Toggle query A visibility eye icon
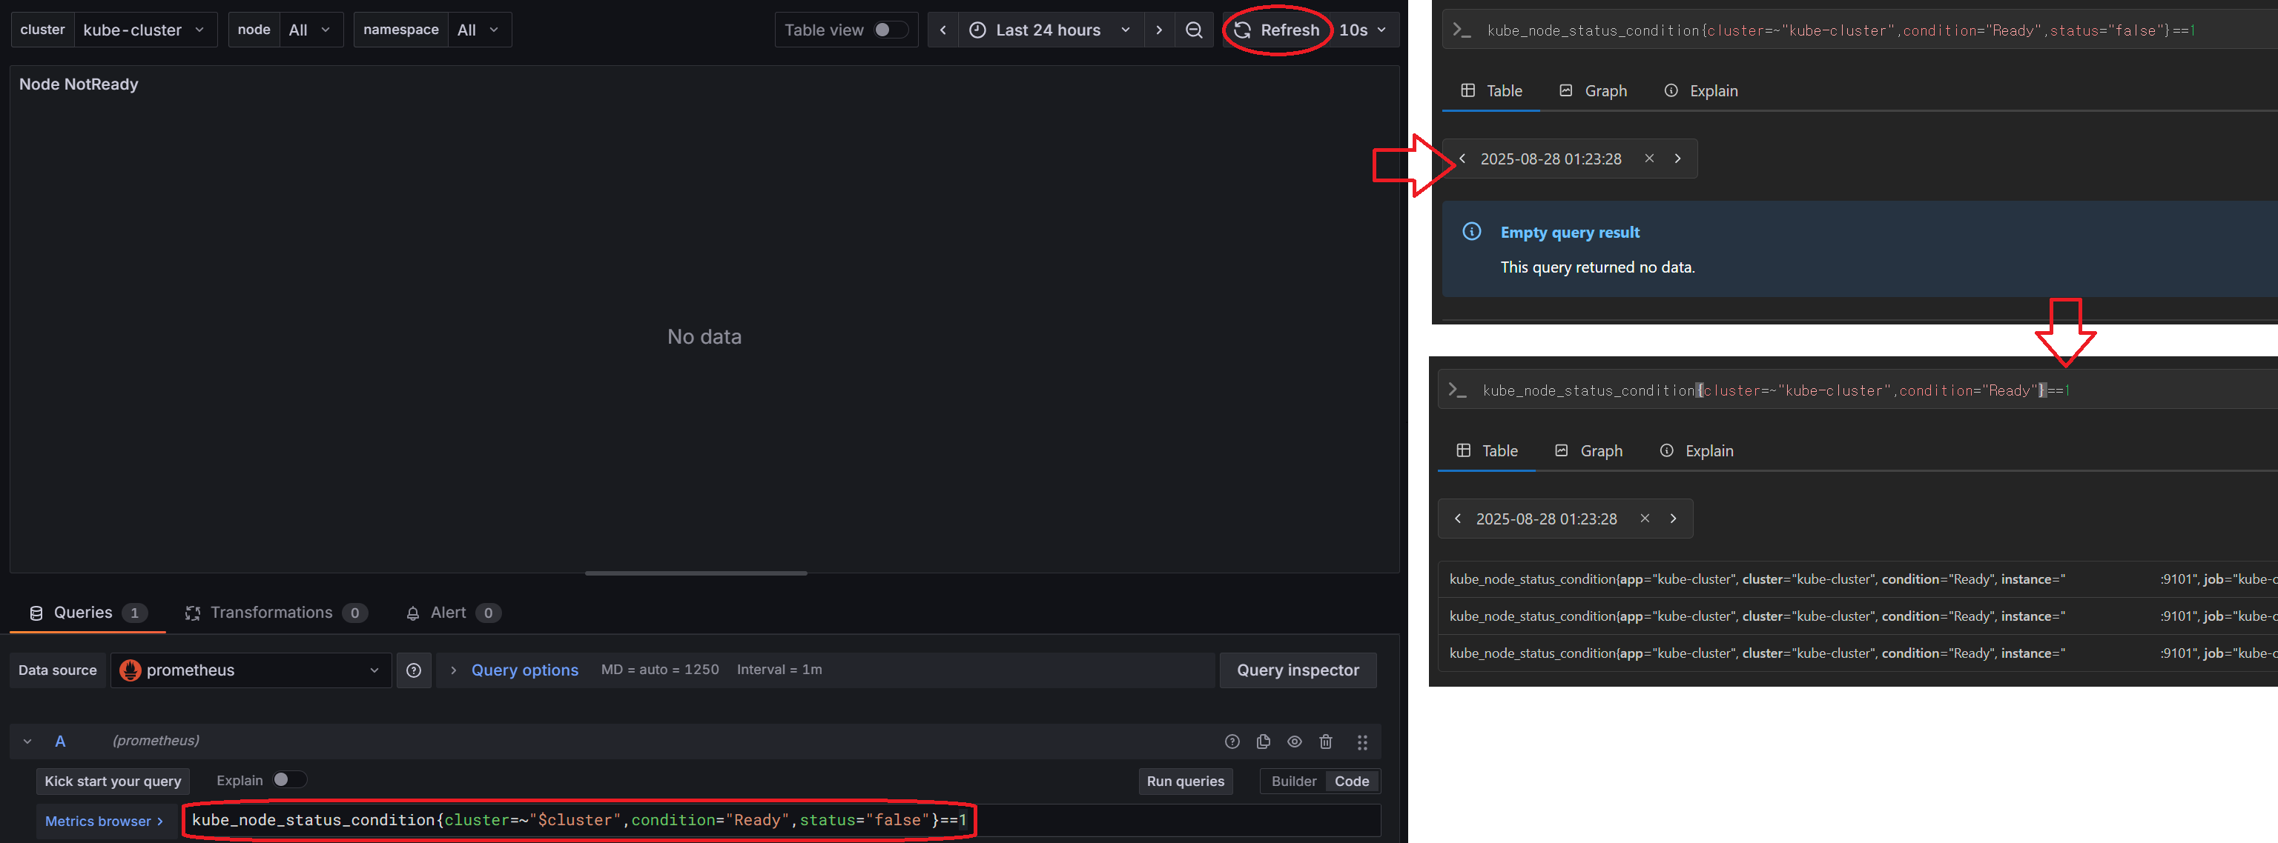This screenshot has height=843, width=2278. (1294, 742)
